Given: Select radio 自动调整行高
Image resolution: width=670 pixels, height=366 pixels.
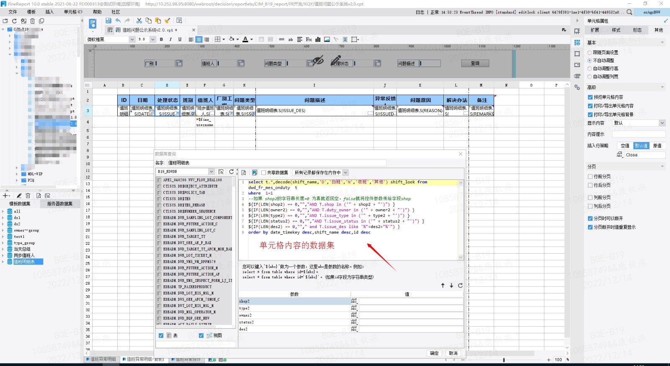Looking at the screenshot, I should (590, 68).
